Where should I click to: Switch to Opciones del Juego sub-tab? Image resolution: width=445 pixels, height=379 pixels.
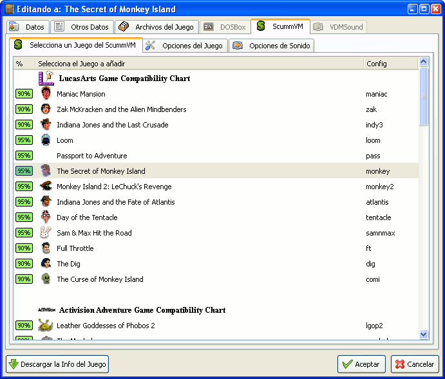pyautogui.click(x=185, y=46)
